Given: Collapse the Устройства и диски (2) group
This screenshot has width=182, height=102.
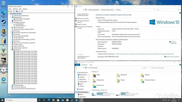Looking at the screenshot, I should [x=91, y=90].
